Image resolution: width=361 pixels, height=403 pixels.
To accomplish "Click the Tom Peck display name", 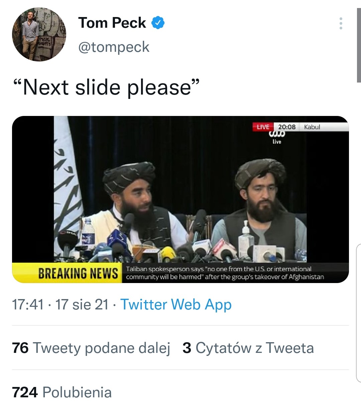I will [112, 23].
